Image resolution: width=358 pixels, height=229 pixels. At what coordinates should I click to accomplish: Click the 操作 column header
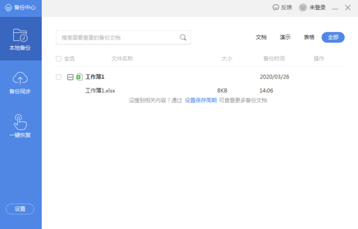(x=319, y=59)
